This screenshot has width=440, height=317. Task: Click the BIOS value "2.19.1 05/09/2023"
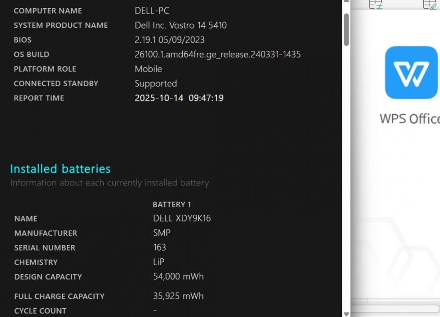(169, 40)
